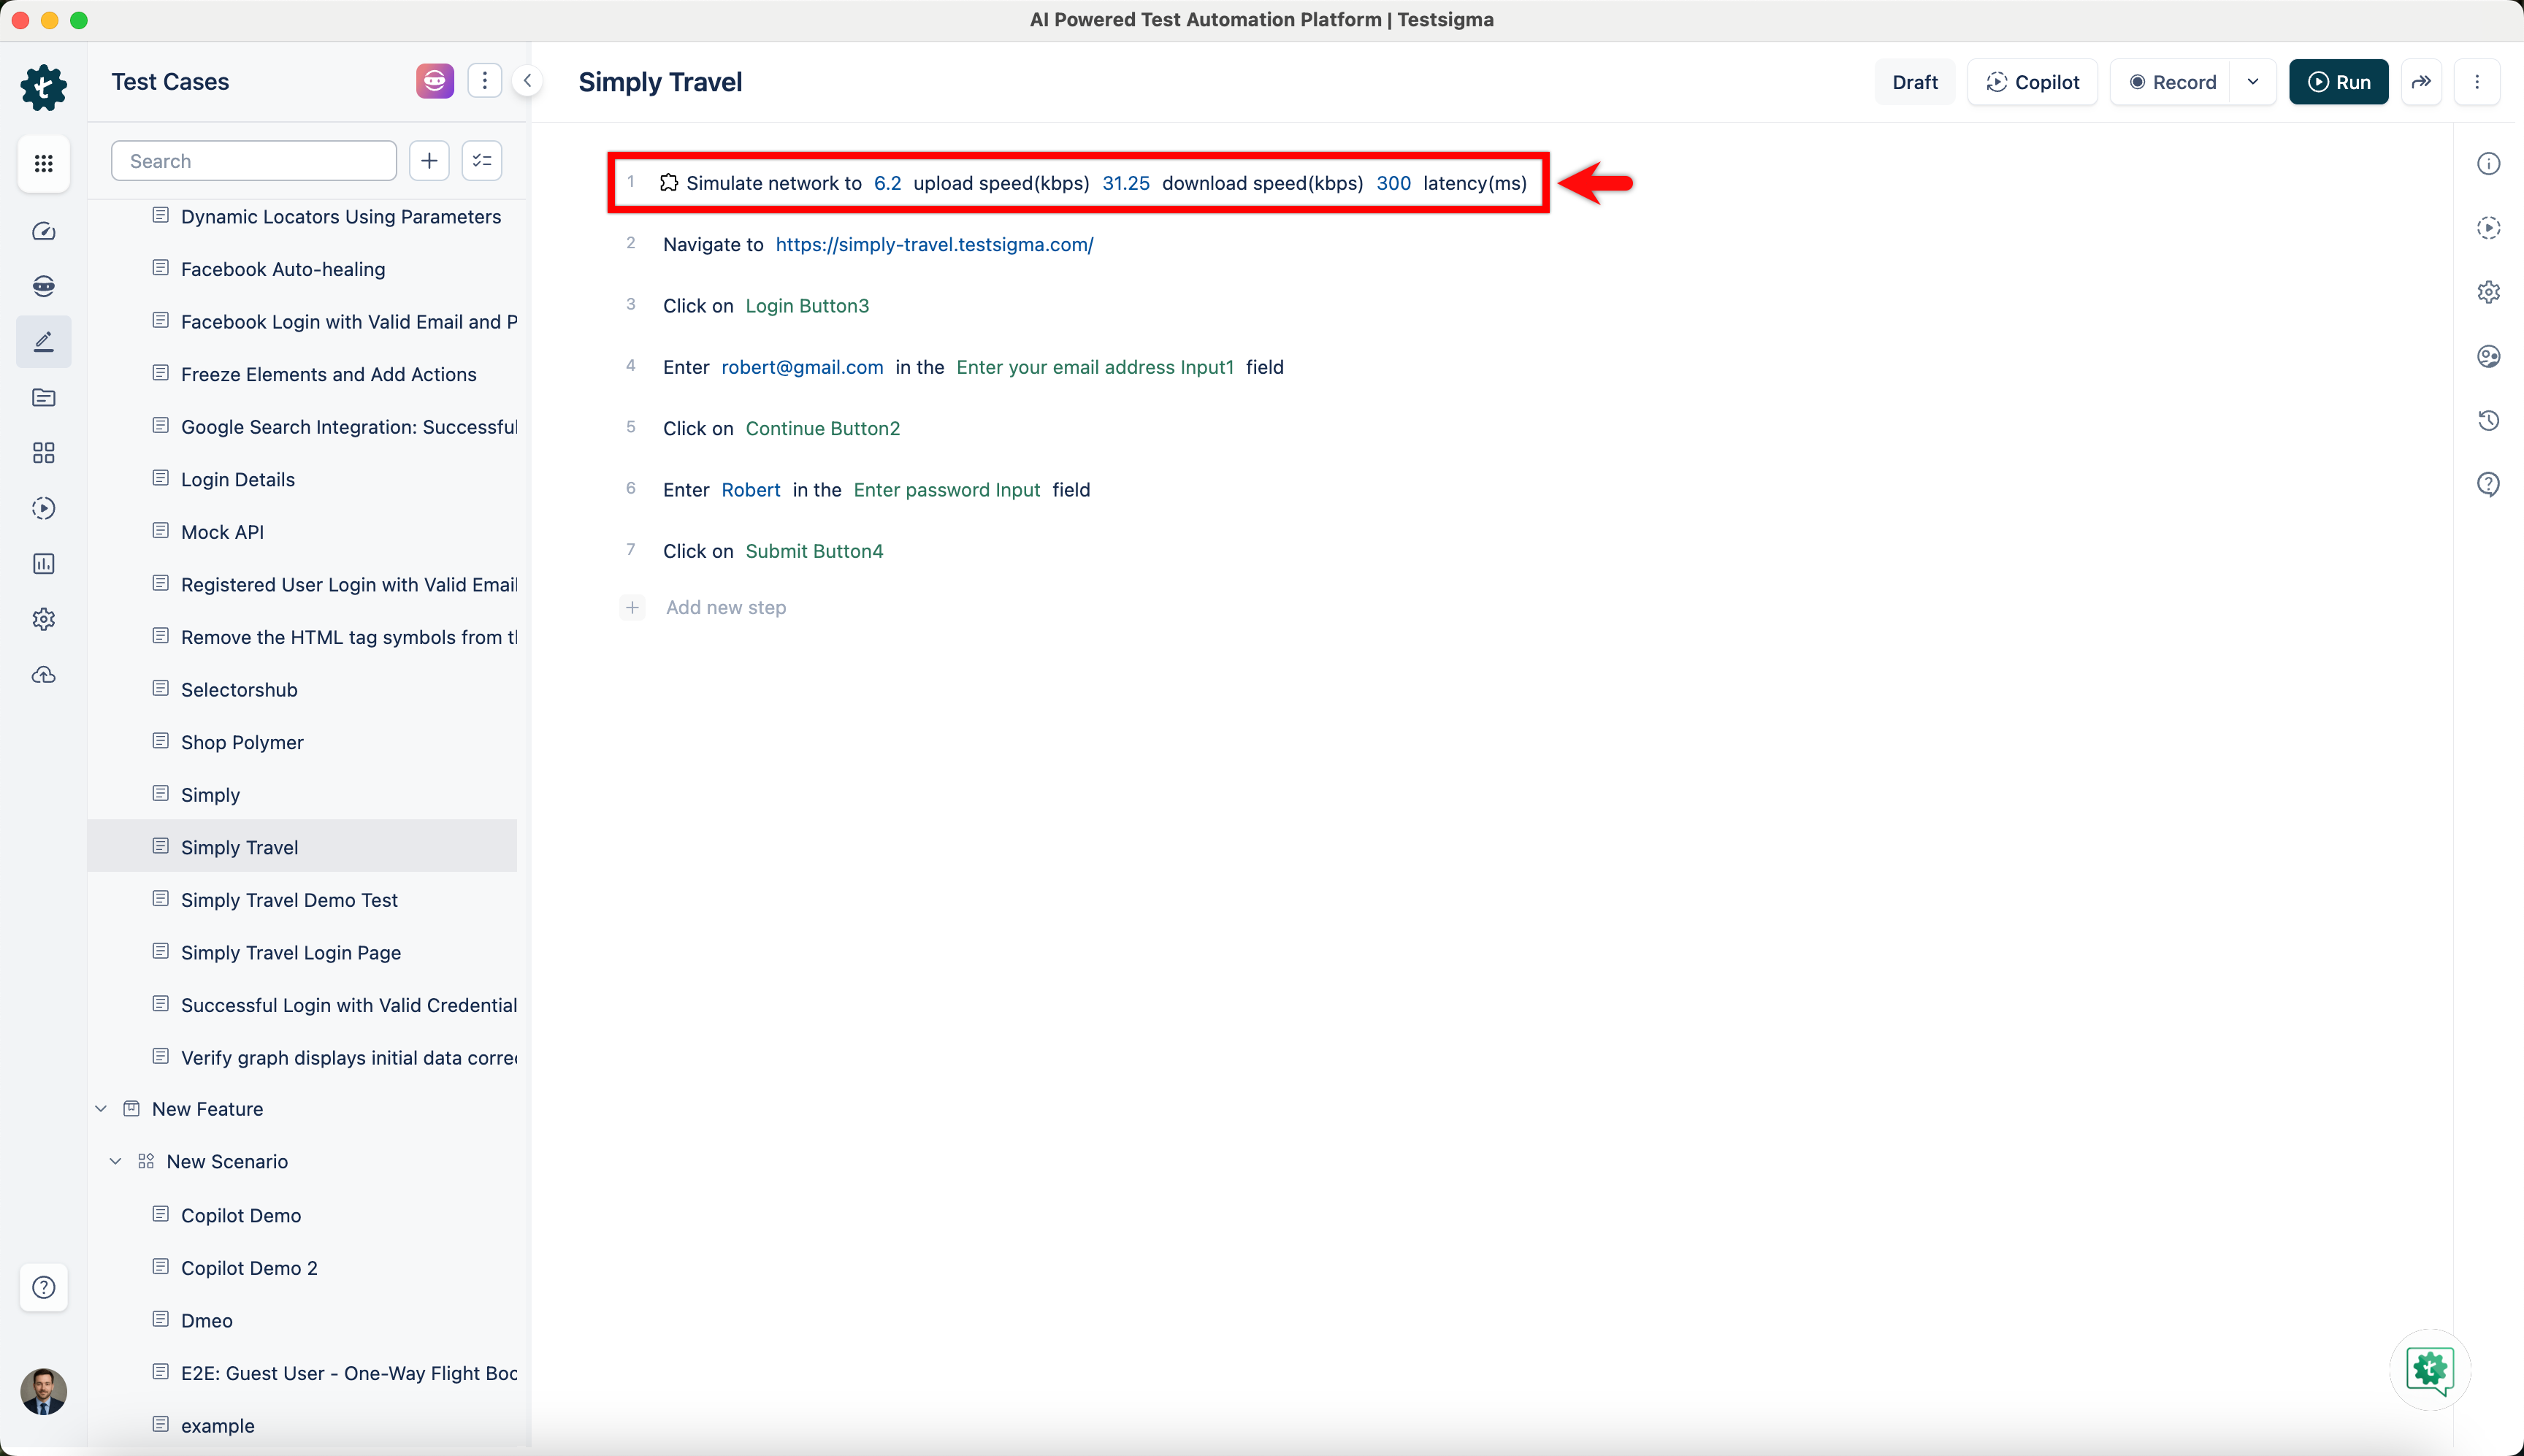Open the info icon in right panel
The height and width of the screenshot is (1456, 2524).
[x=2489, y=164]
